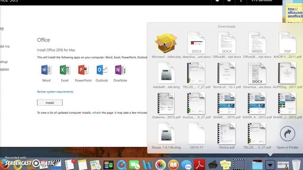Click the Install button for Office 2016

click(50, 103)
